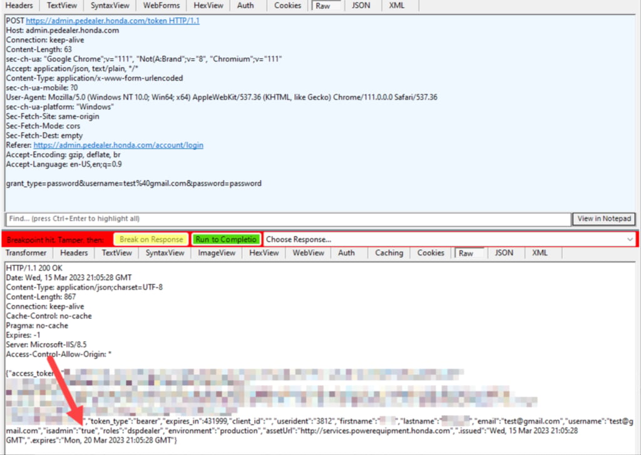Open the response Transformer tab
This screenshot has height=455, width=641.
click(x=26, y=253)
